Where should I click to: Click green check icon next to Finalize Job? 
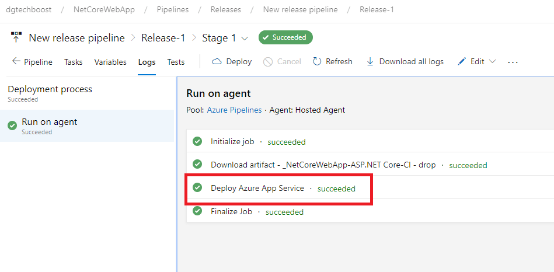point(197,211)
